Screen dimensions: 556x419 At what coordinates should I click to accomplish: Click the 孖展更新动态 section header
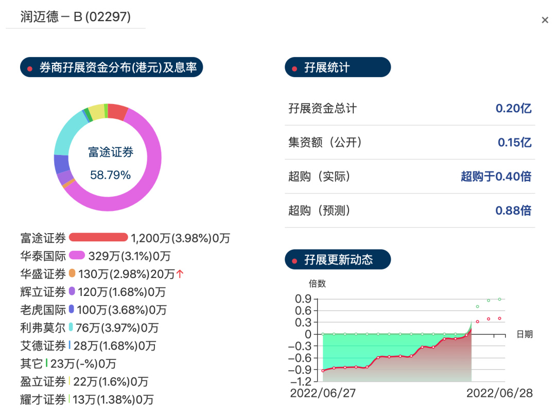[x=338, y=259]
